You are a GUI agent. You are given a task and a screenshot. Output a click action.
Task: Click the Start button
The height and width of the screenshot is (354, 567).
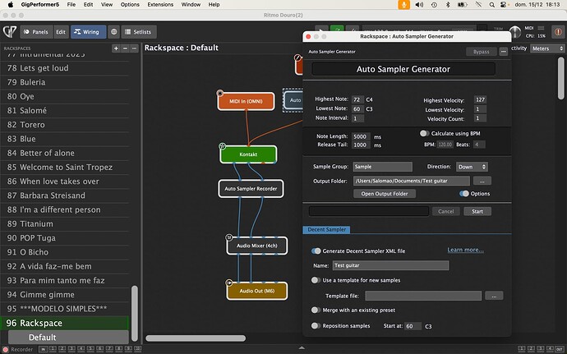click(x=477, y=212)
